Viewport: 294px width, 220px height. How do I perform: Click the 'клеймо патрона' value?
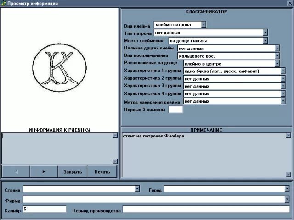(173, 25)
